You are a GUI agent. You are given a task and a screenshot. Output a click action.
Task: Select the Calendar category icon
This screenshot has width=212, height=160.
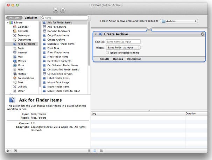tap(15, 27)
